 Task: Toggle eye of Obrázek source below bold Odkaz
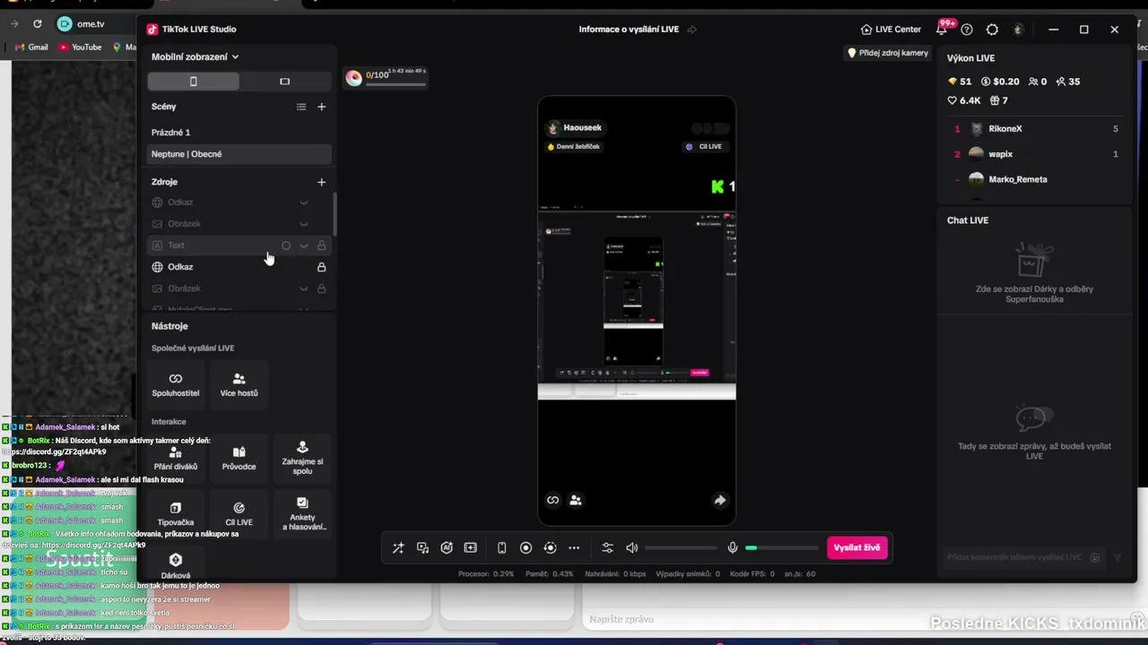click(304, 288)
